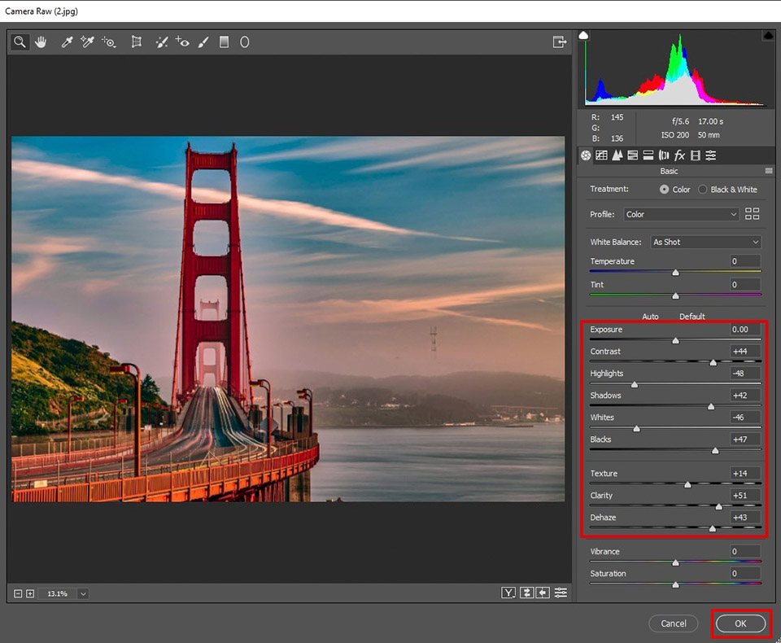Pick the Transform tool

[x=137, y=42]
